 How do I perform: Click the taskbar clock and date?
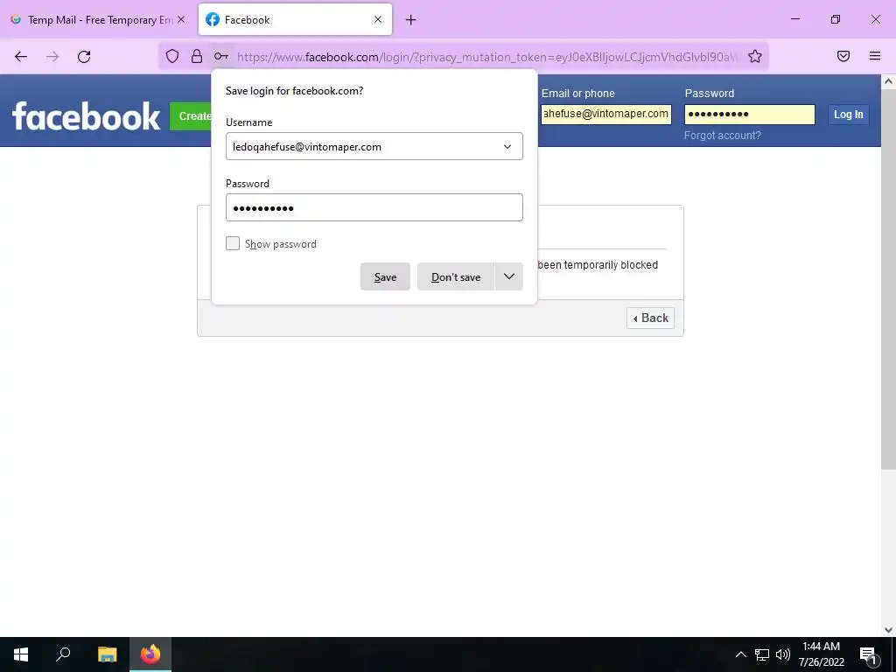tap(821, 654)
